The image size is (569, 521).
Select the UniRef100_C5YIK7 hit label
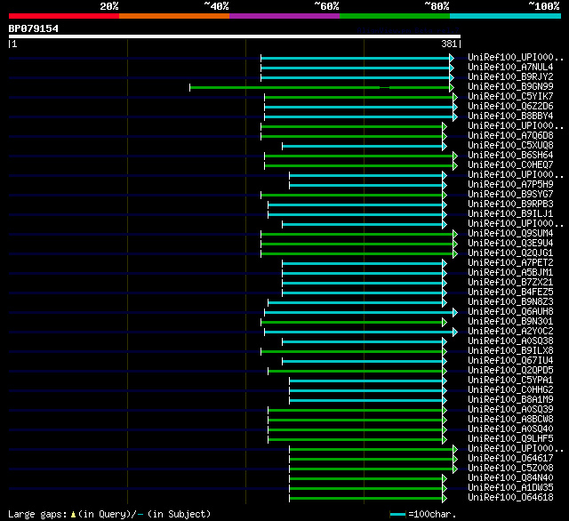[x=510, y=97]
